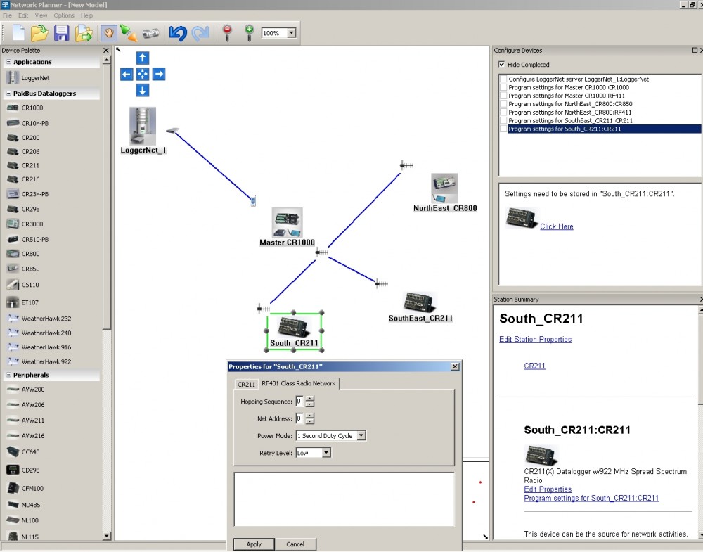Zoom in with the green magnifier
Screen dimensions: 703x552
point(250,33)
